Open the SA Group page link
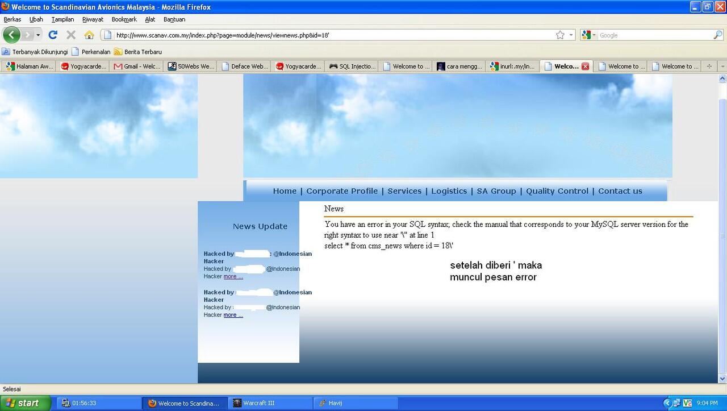Image resolution: width=727 pixels, height=411 pixels. [496, 191]
